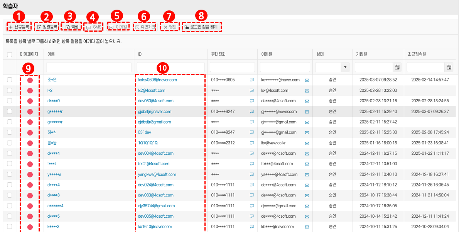Image resolution: width=459 pixels, height=232 pixels.
Task: Click email icon next to ko*******@naver.com
Action: (307, 80)
